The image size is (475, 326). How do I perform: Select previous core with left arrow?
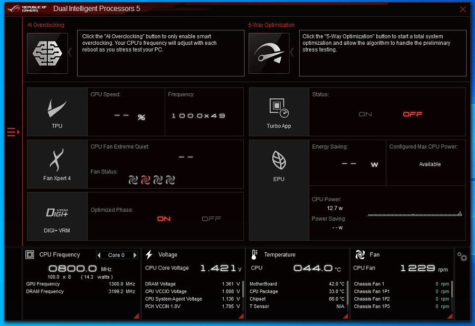pyautogui.click(x=99, y=255)
